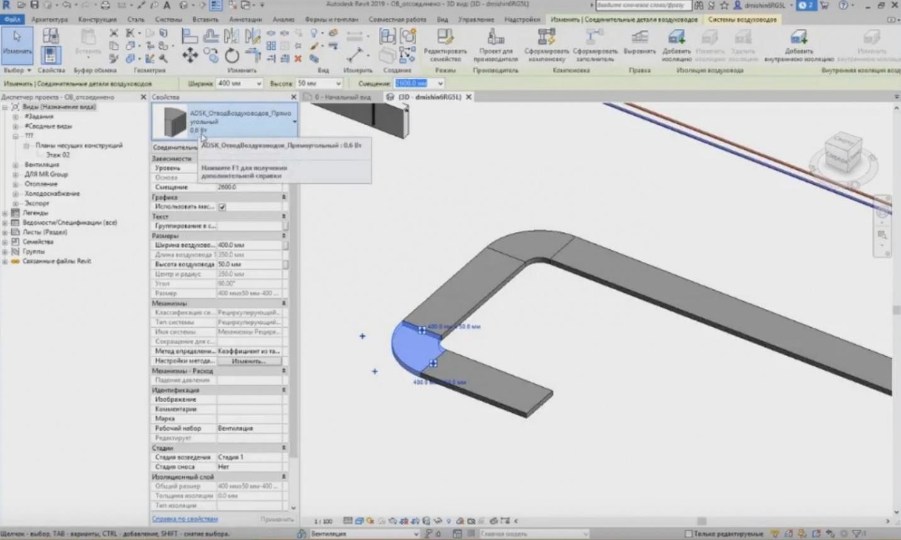Open the "Управление" menu tab

pos(477,20)
